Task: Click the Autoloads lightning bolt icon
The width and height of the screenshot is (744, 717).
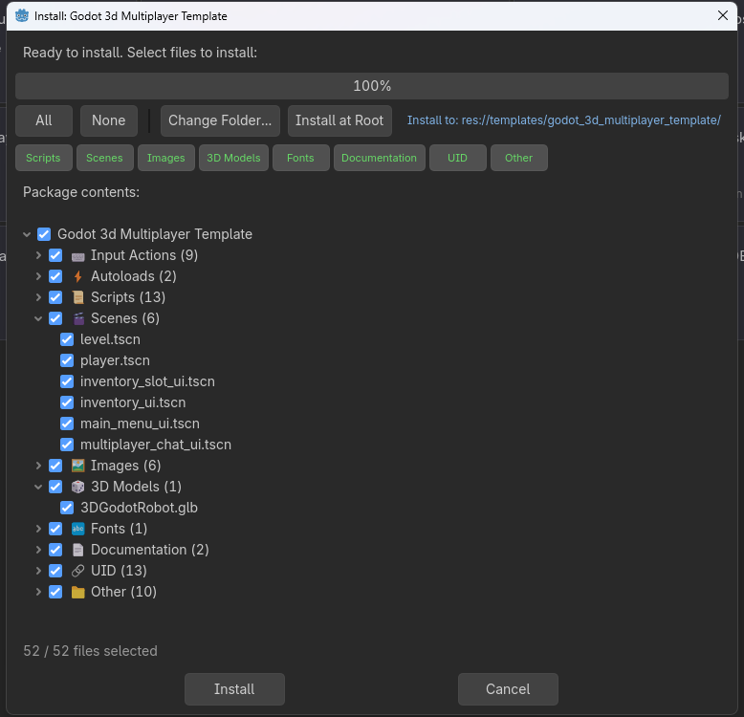Action: pos(77,276)
